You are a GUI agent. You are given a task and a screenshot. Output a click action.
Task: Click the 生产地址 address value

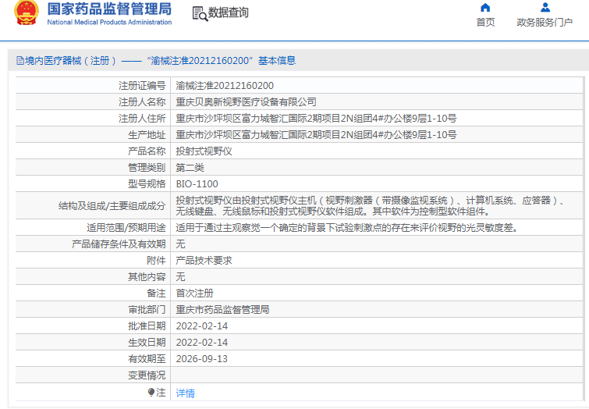316,134
